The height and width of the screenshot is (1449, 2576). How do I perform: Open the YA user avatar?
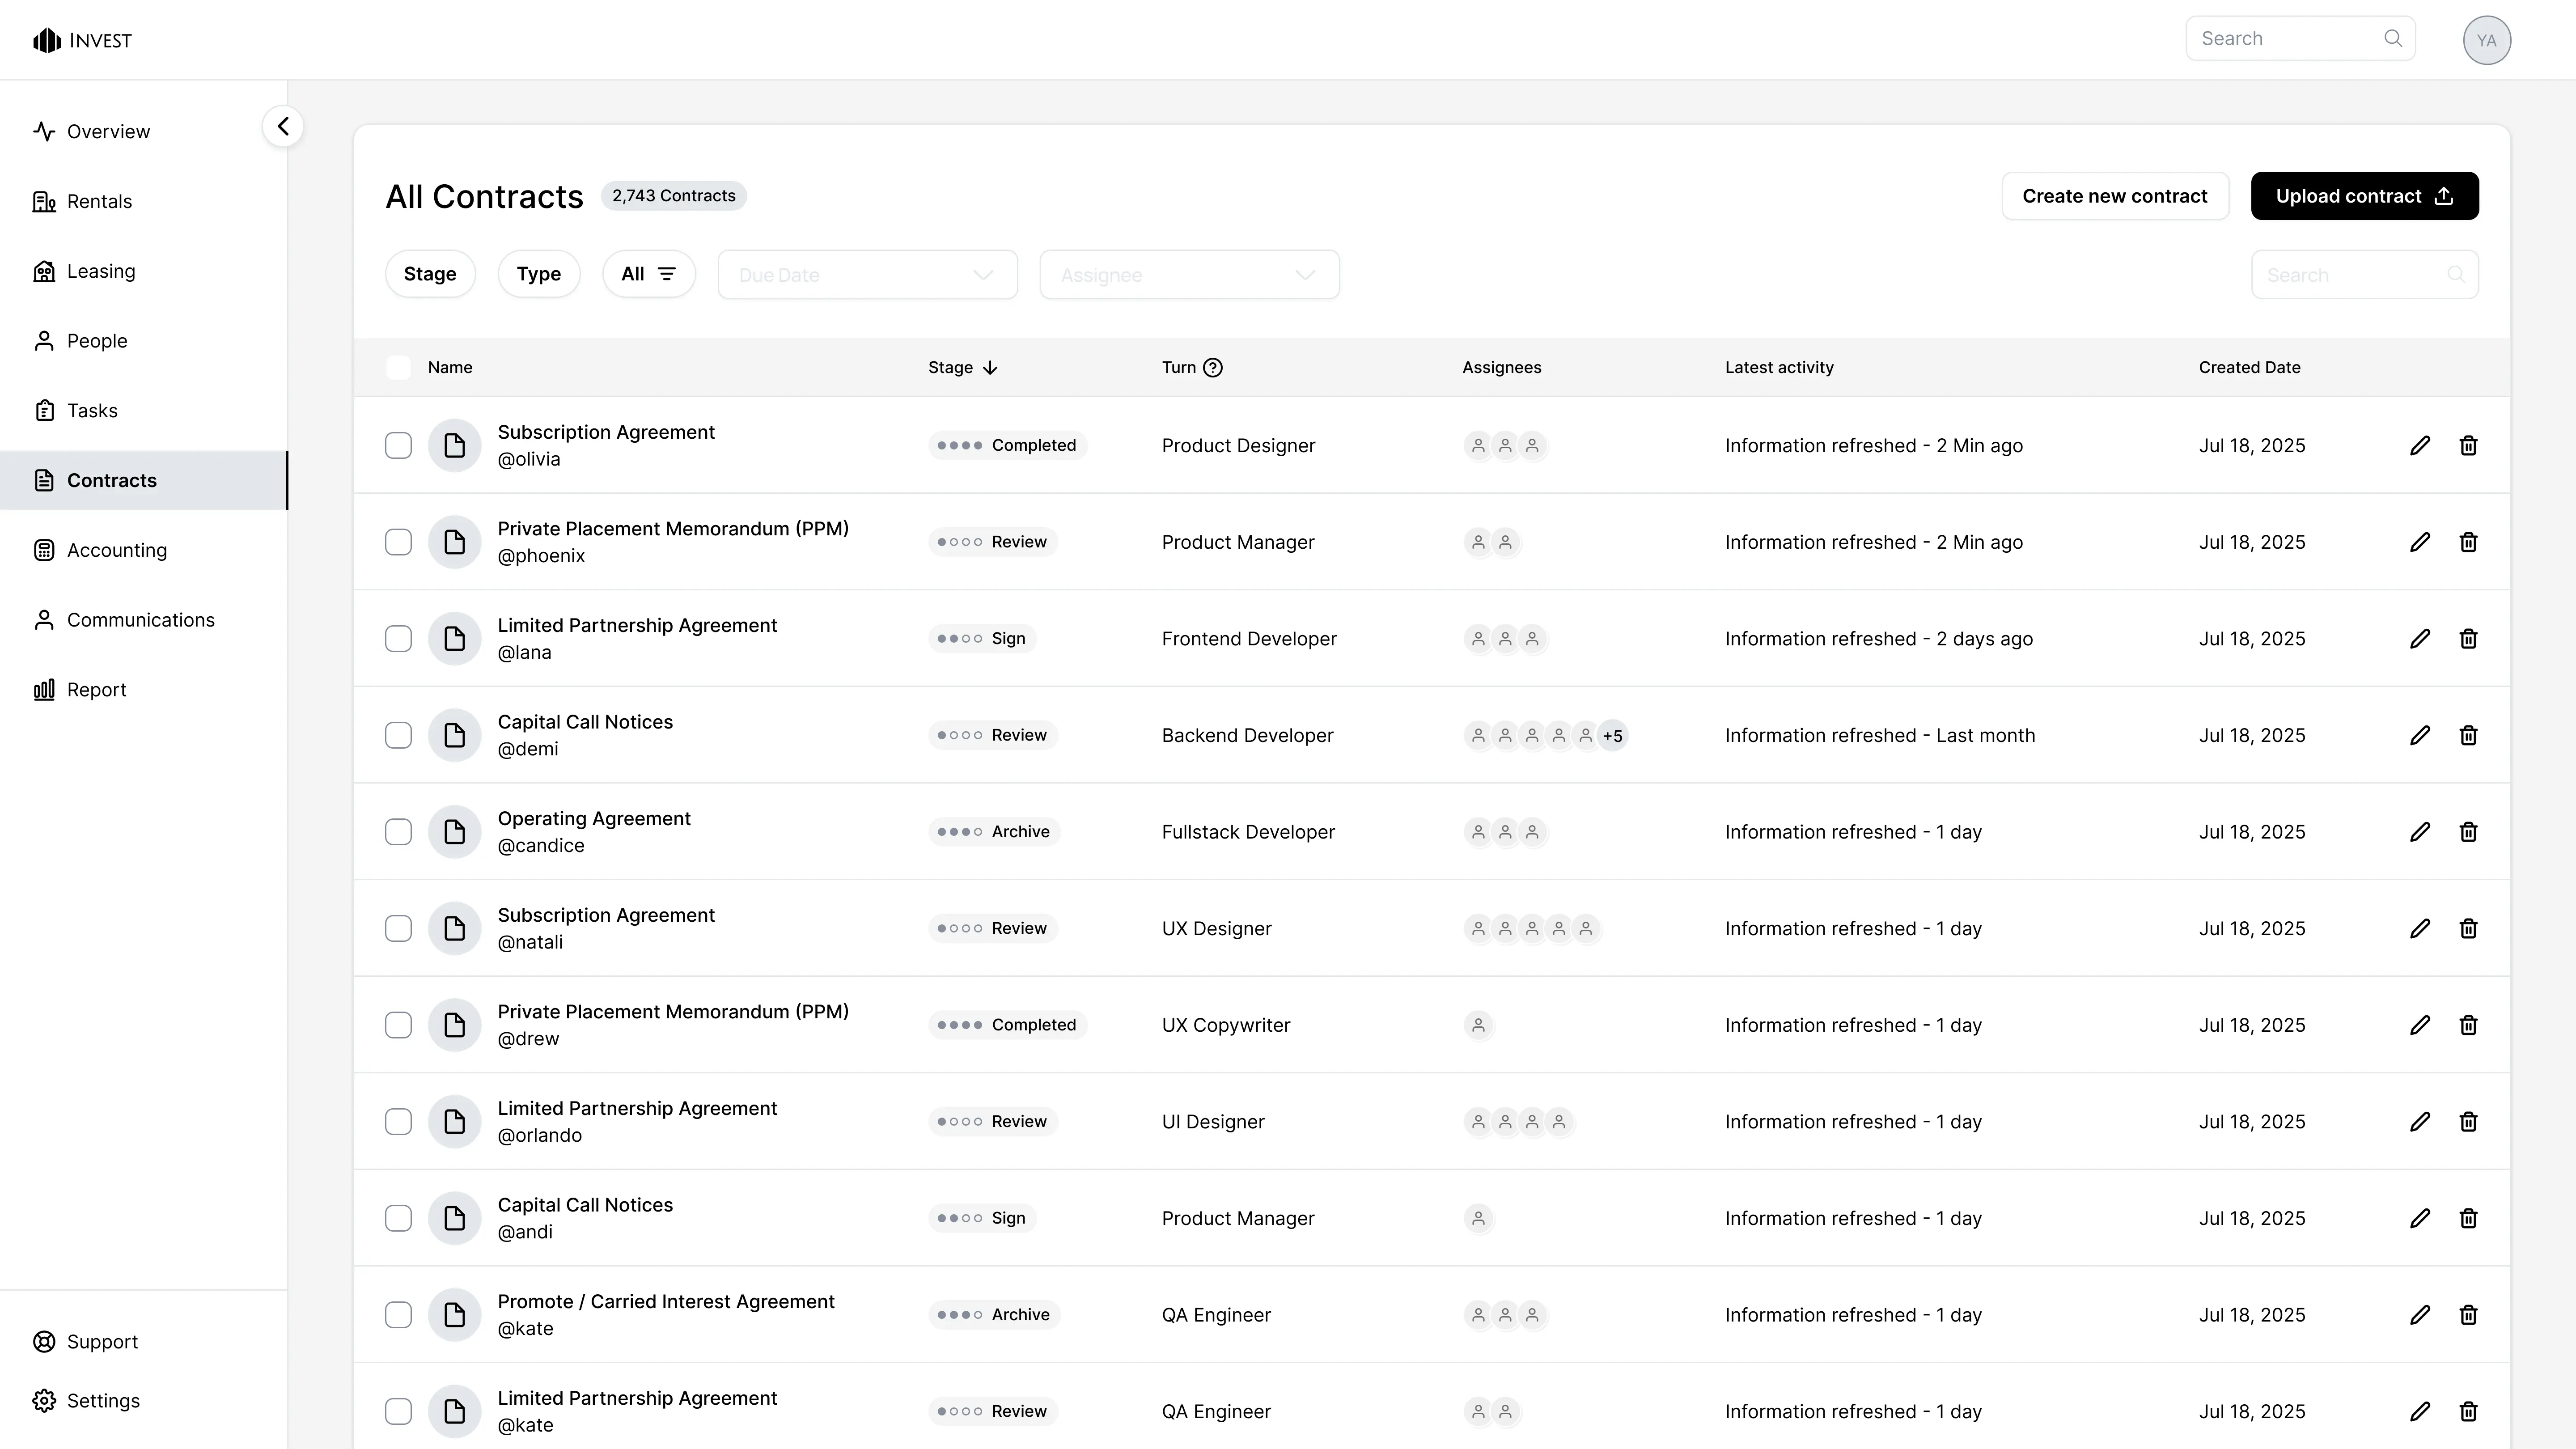click(x=2486, y=40)
